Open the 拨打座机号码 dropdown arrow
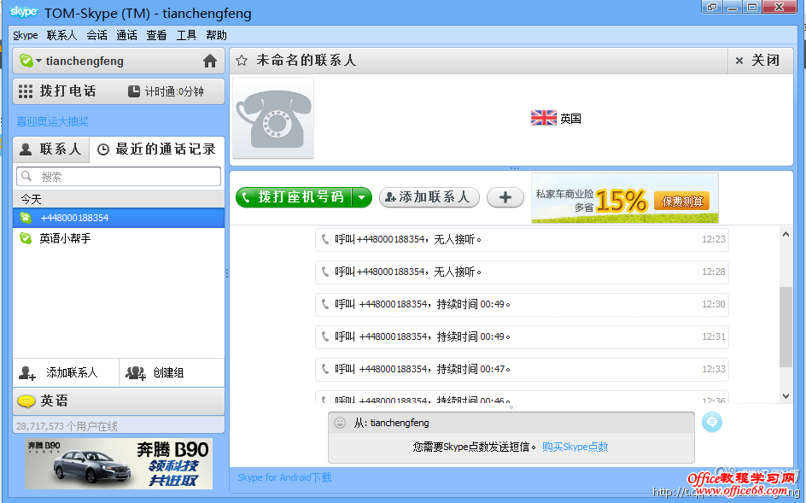 (x=362, y=197)
